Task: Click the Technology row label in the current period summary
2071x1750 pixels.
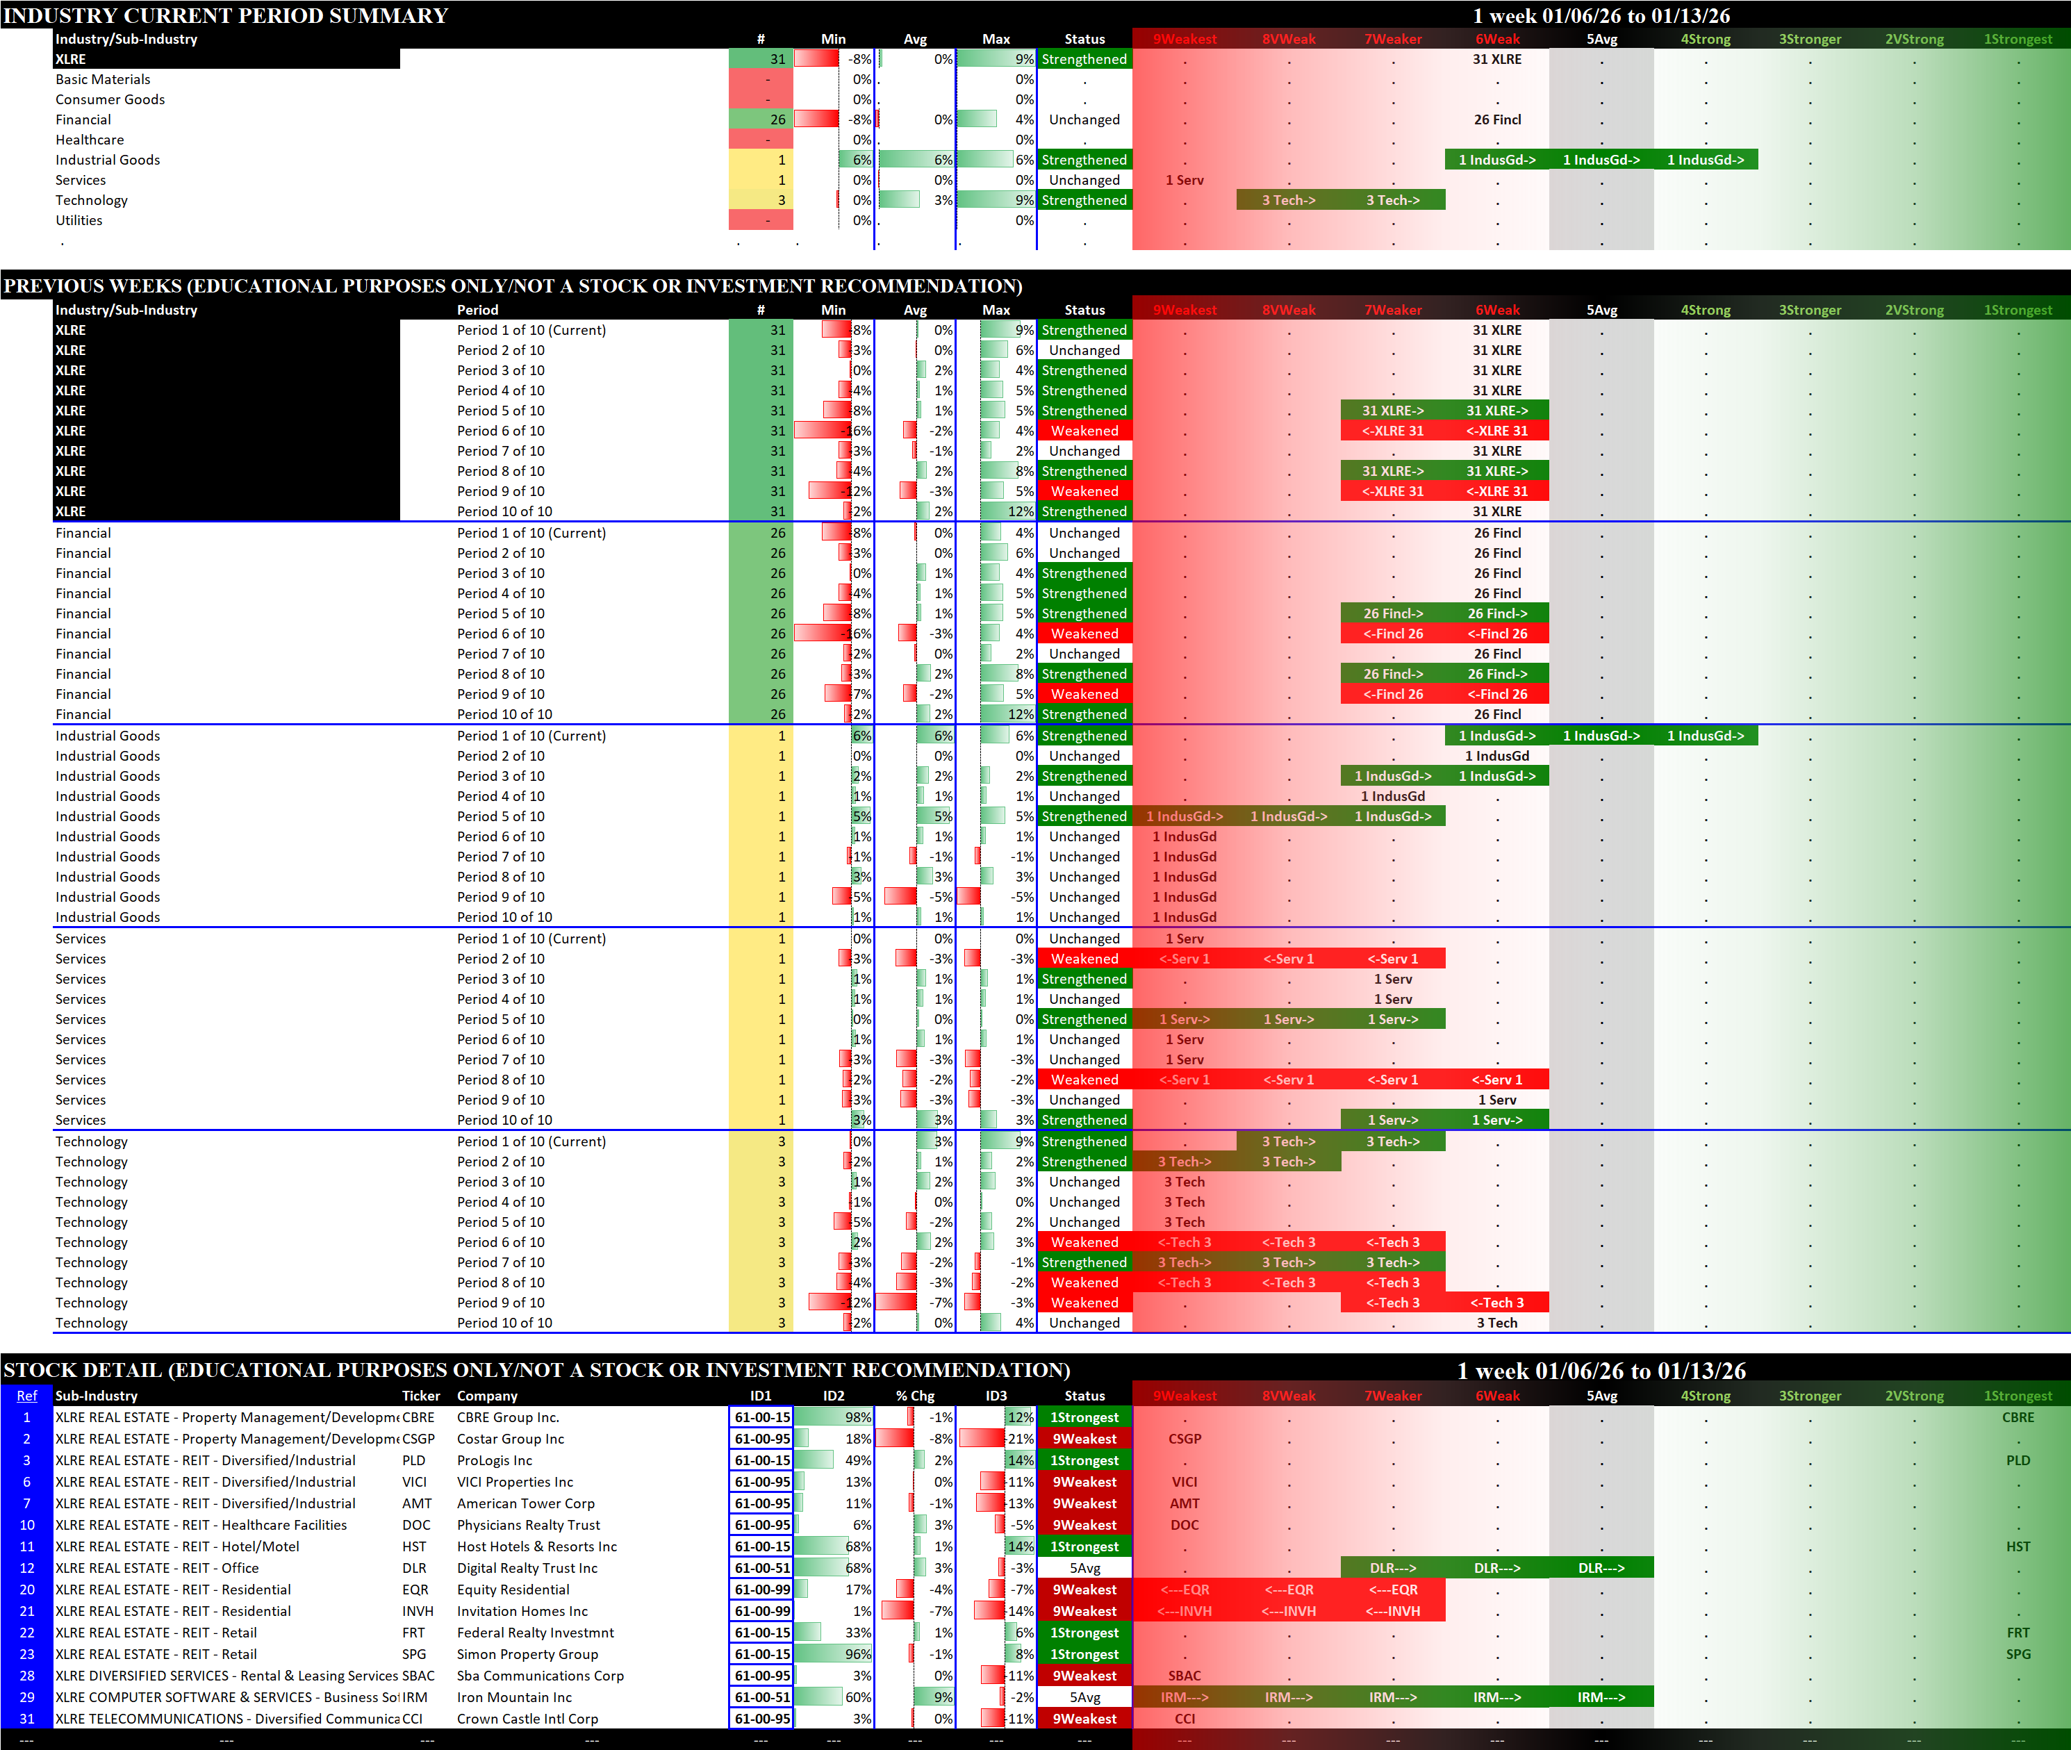Action: 91,200
